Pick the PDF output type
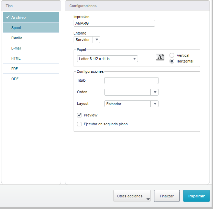214x209 pixels. pyautogui.click(x=31, y=69)
